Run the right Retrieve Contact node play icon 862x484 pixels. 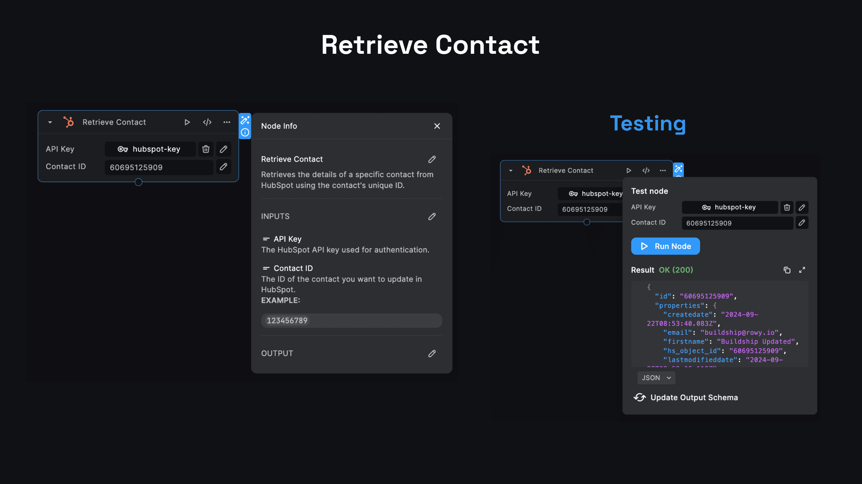pyautogui.click(x=629, y=170)
